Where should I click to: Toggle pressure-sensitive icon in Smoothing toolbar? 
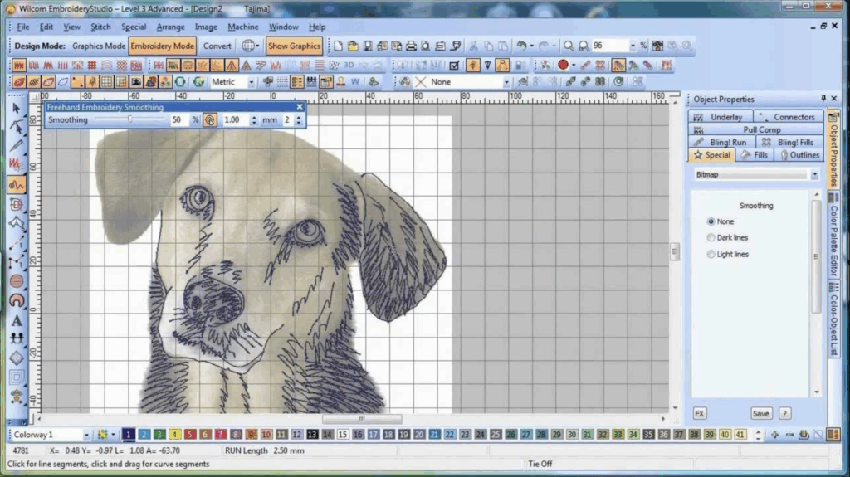(210, 120)
